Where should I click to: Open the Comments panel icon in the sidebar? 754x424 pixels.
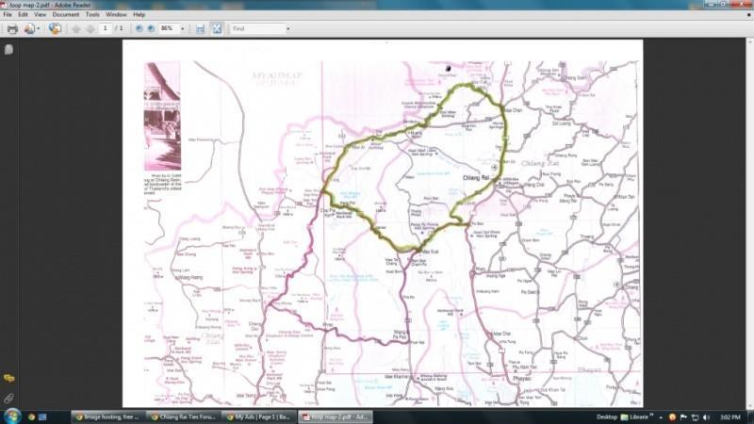tap(8, 379)
